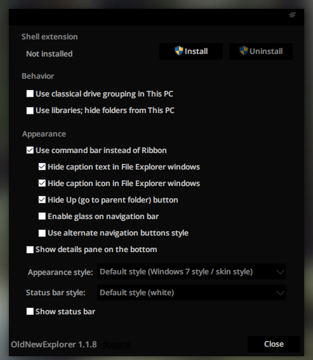Click the Status bar style chevron arrow
This screenshot has width=313, height=360.
tap(280, 293)
